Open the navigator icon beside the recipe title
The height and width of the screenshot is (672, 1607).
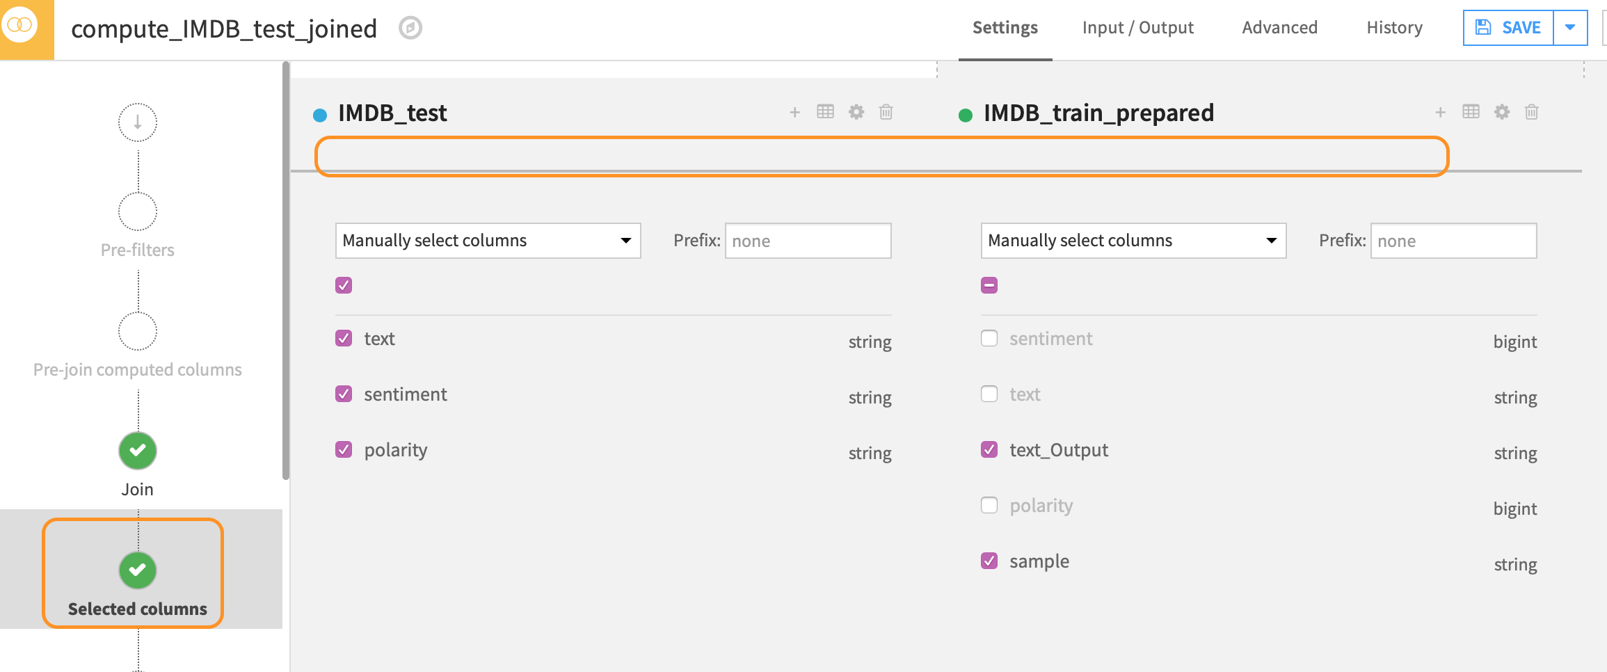click(x=410, y=28)
